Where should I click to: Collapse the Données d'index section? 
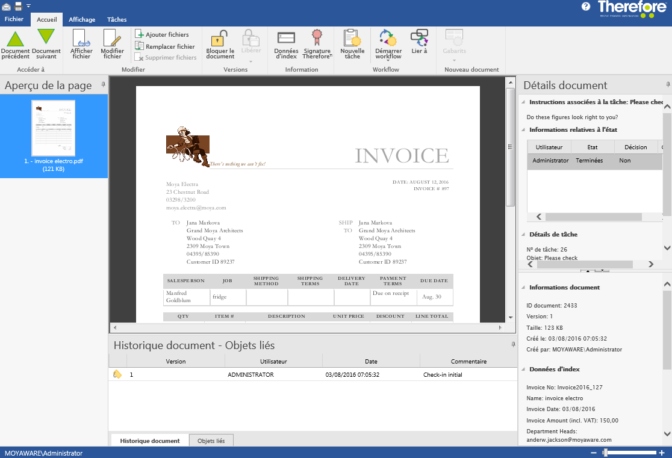pos(523,370)
